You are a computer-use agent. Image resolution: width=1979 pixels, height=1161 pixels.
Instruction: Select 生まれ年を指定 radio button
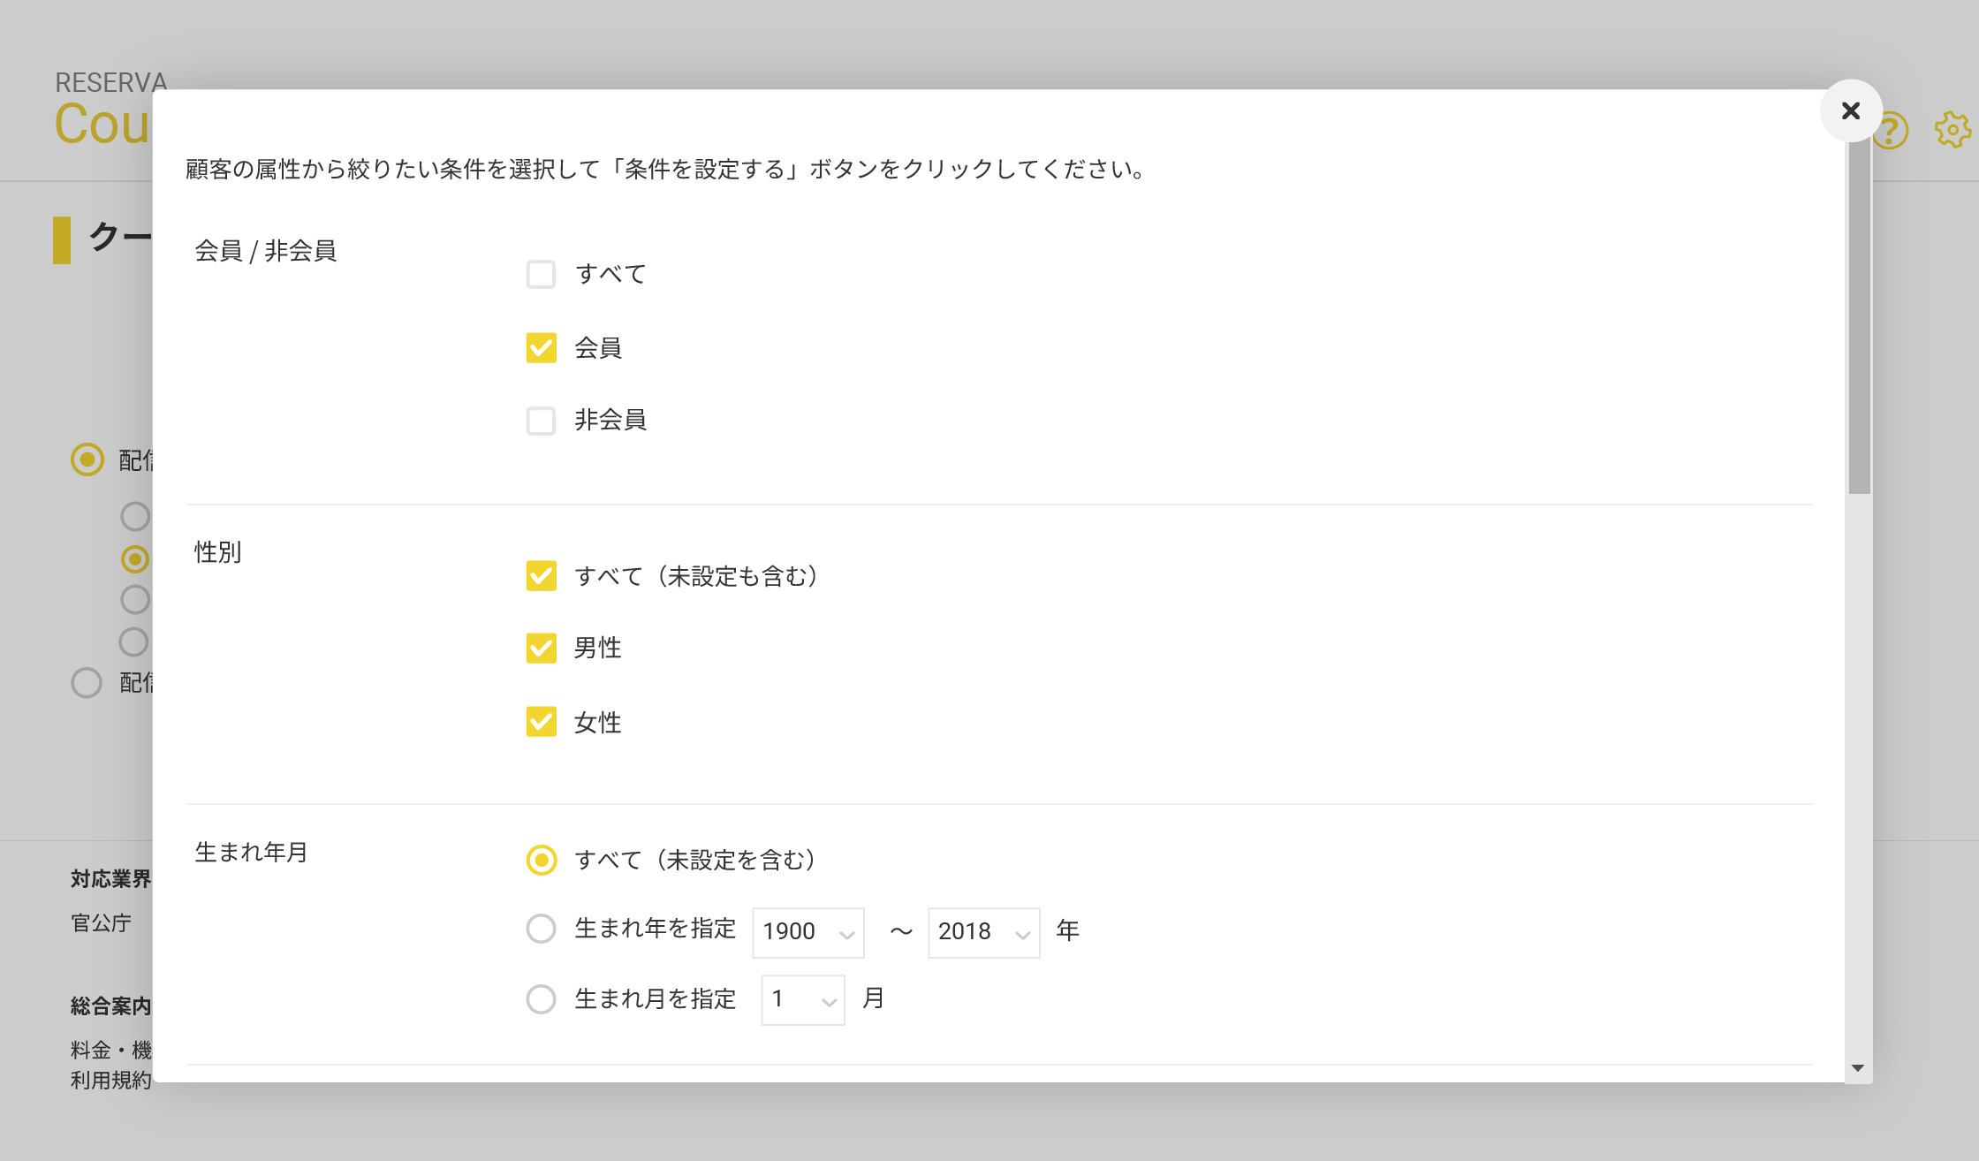[x=541, y=929]
